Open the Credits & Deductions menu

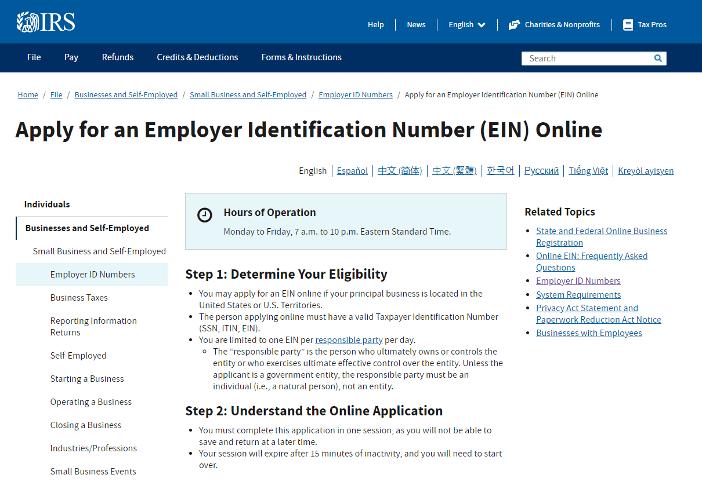pyautogui.click(x=197, y=57)
